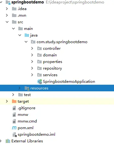Expand the test folder
The image size is (114, 154).
tap(13, 95)
